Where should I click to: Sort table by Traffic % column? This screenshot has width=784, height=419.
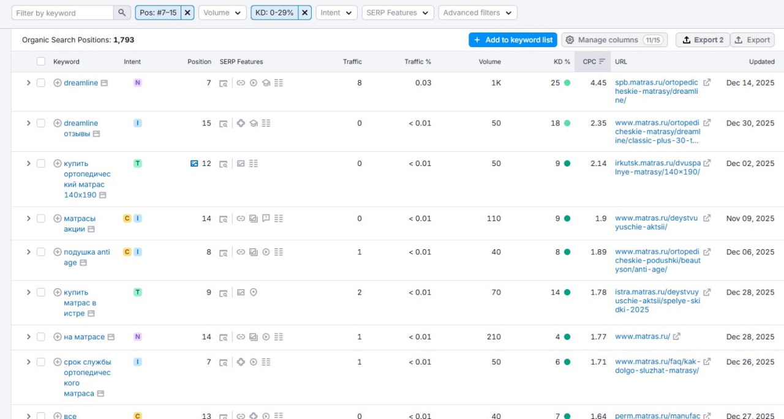[x=418, y=62]
